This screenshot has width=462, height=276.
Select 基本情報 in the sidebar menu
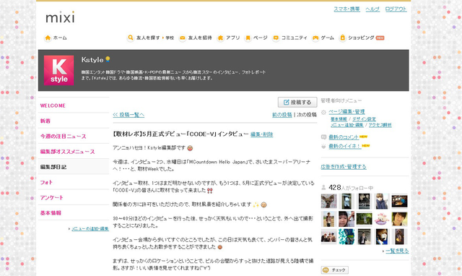74,212
